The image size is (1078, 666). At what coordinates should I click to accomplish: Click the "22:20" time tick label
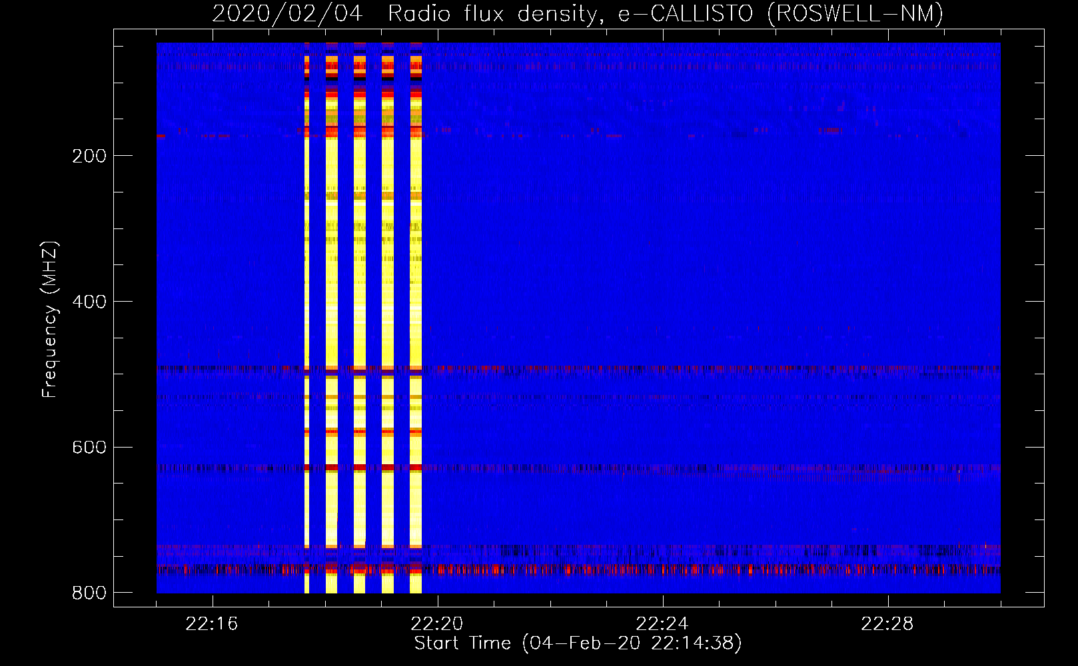point(437,624)
